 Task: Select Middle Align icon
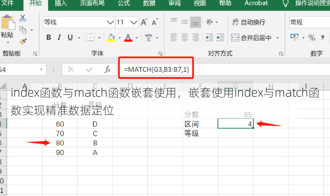185,22
